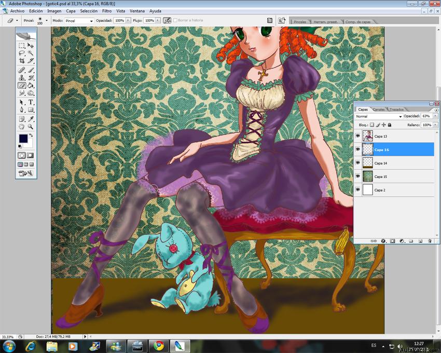Screen dimensions: 441x353
Task: Set the foreground color swatch
Action: tap(23, 139)
